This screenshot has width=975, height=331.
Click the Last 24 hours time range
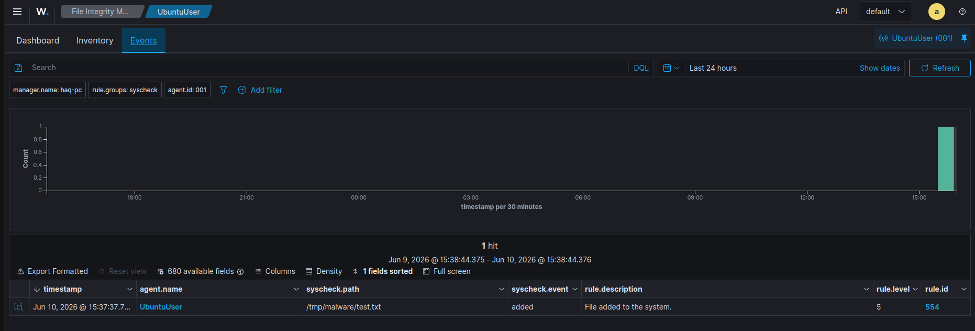tap(713, 68)
